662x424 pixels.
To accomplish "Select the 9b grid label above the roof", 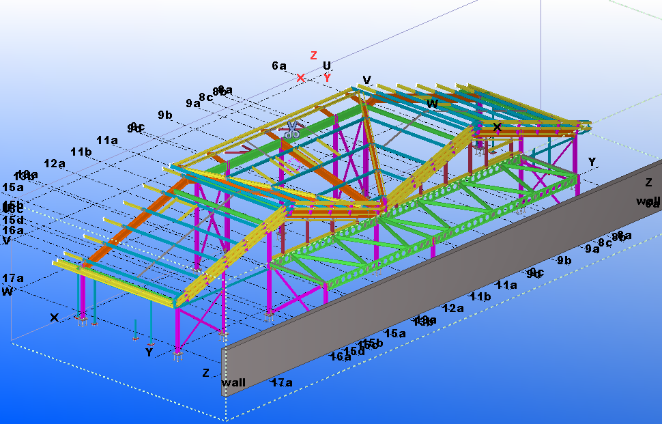I will coord(165,115).
